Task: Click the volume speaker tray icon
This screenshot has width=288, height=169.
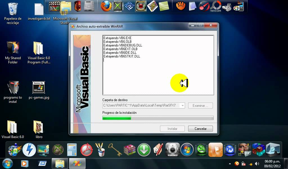Action: [x=257, y=163]
